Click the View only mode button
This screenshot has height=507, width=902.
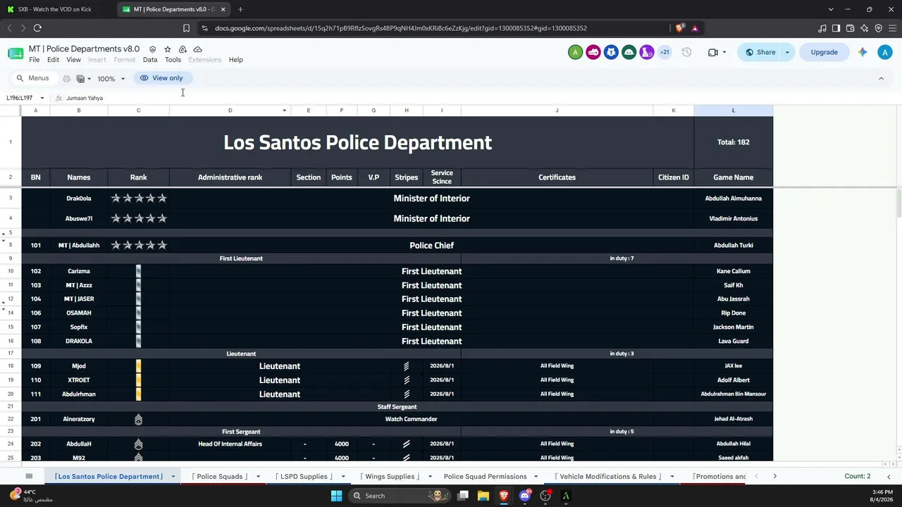(x=161, y=78)
